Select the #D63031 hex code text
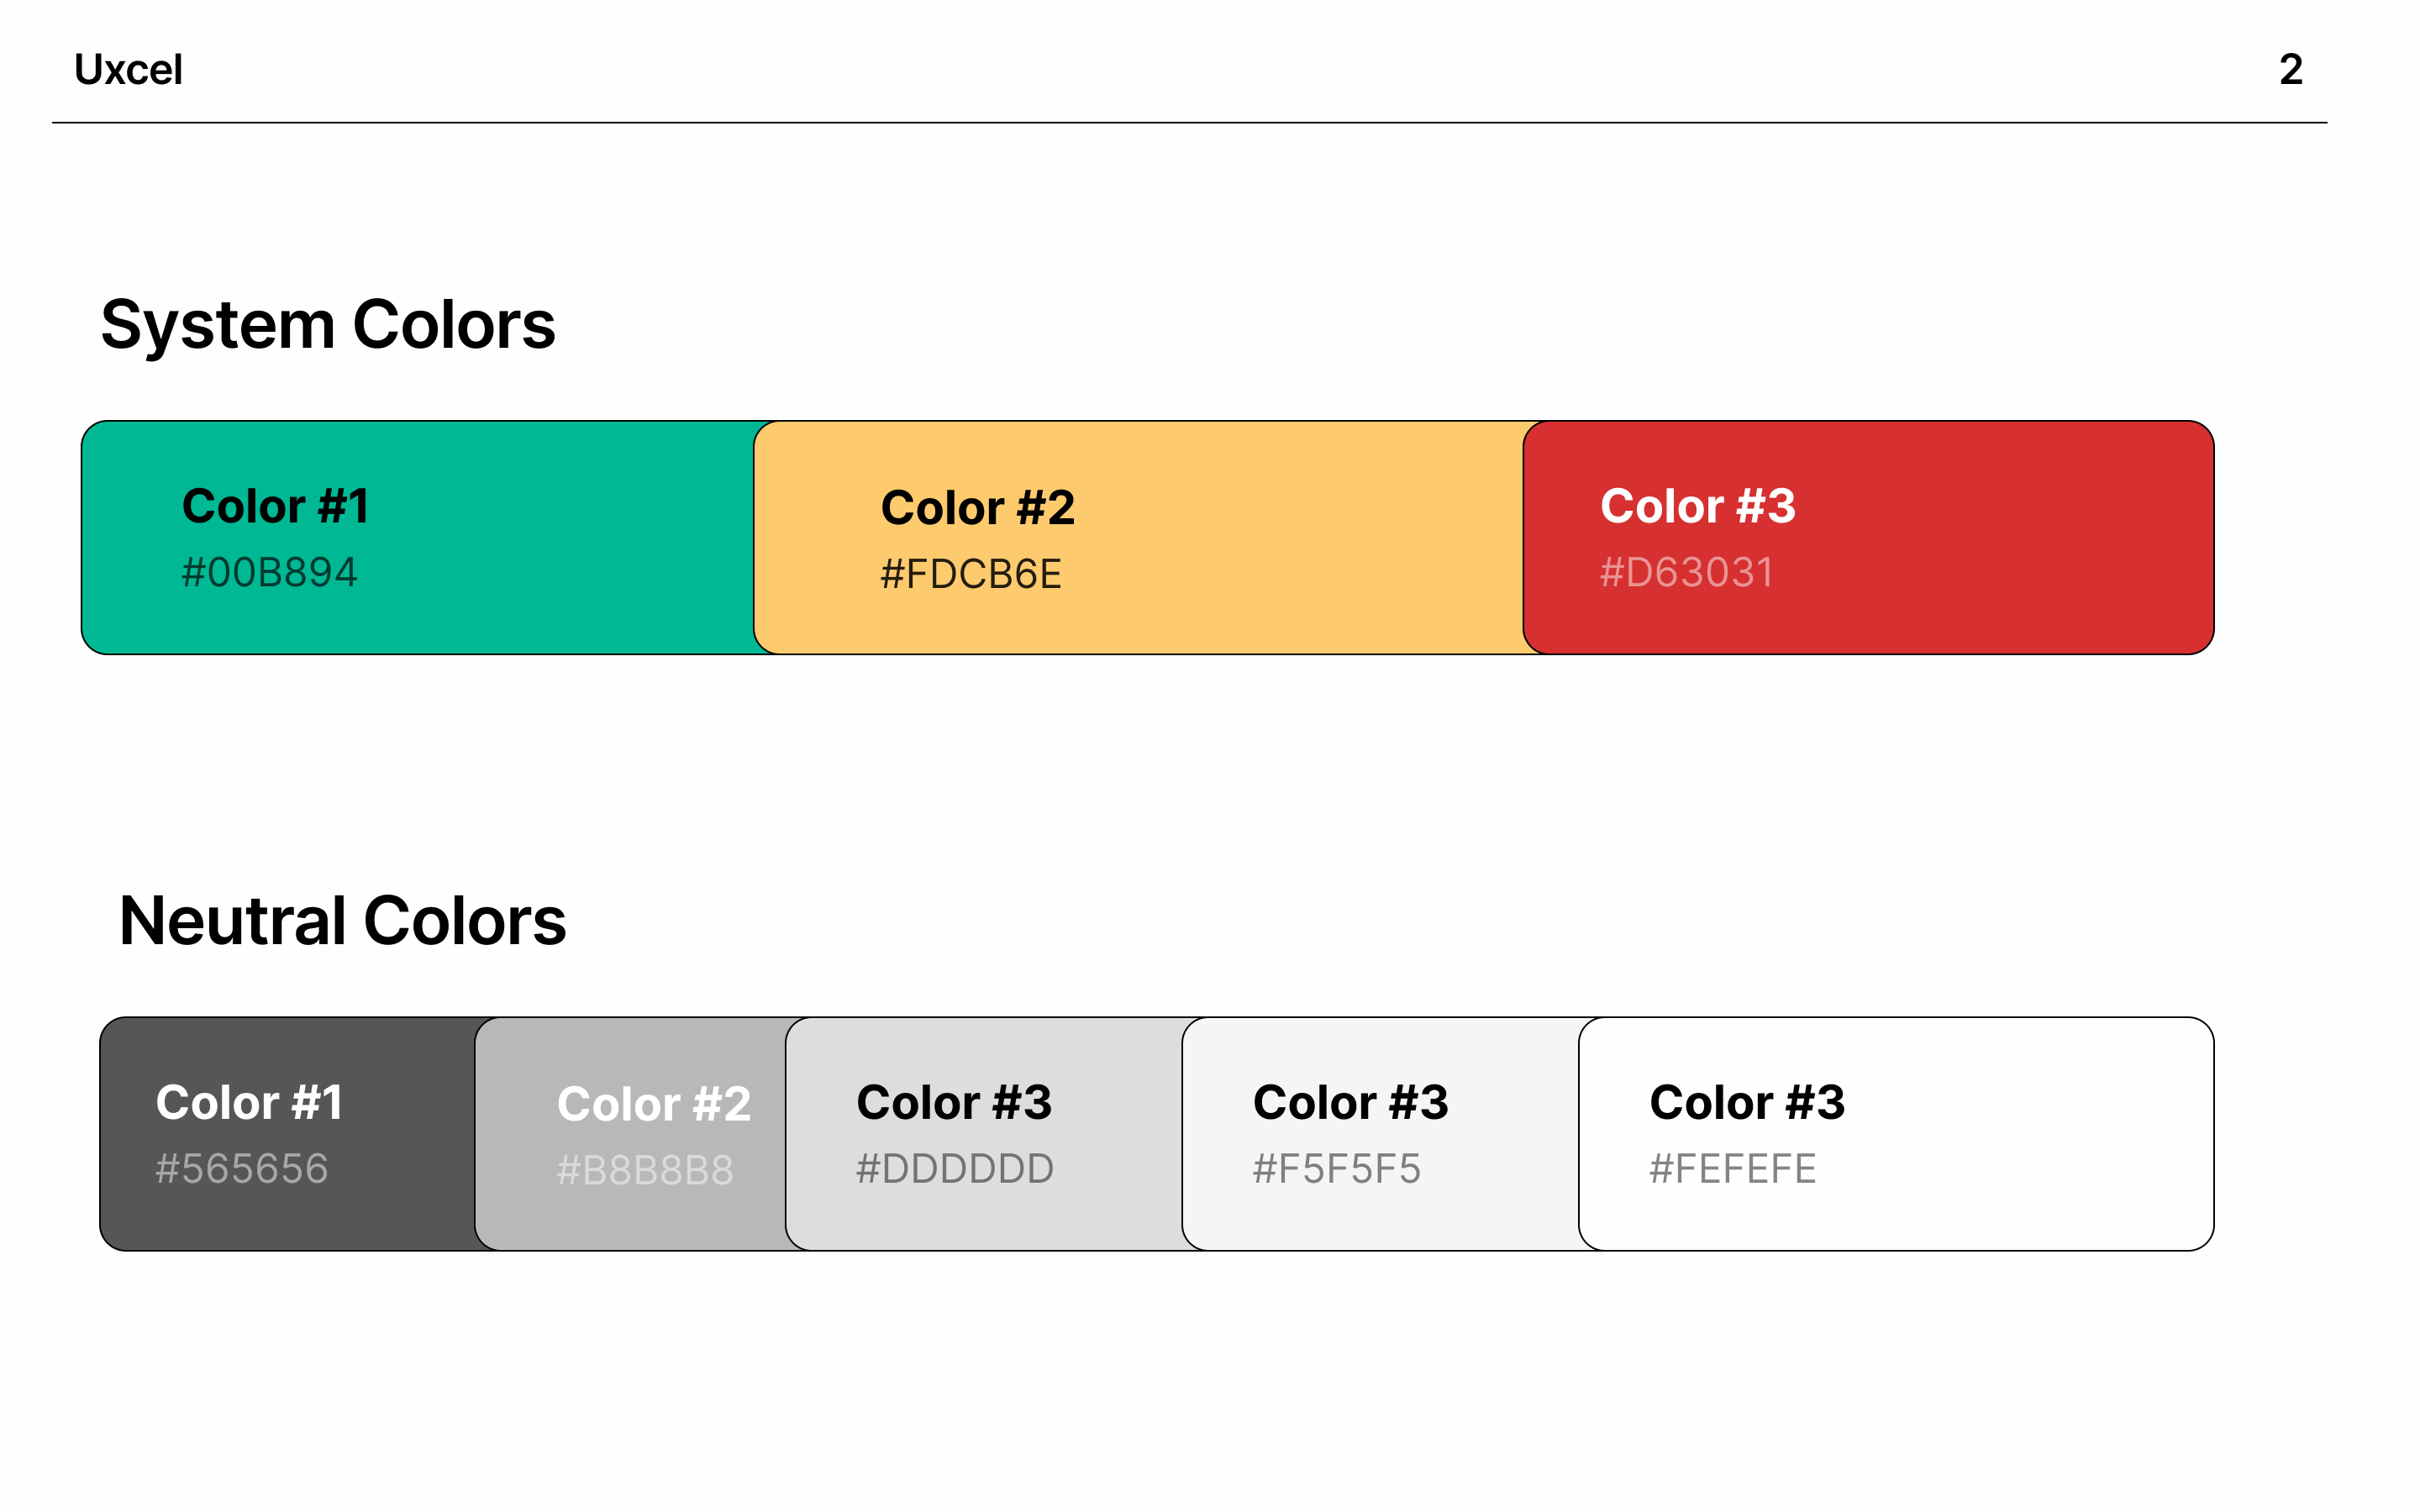 click(x=1686, y=573)
